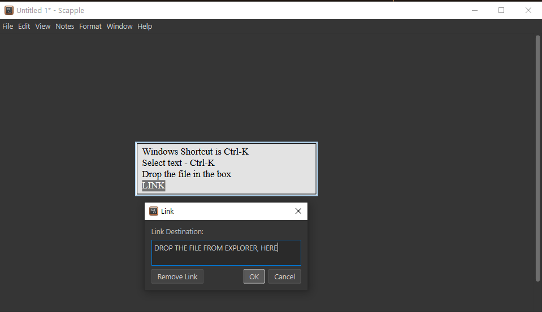542x312 pixels.
Task: Click inside the Link Destination text field
Action: pos(226,253)
